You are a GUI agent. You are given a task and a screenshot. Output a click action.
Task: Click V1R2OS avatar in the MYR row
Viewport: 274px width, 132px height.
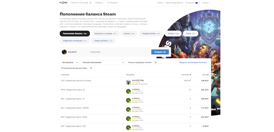[x=128, y=91]
